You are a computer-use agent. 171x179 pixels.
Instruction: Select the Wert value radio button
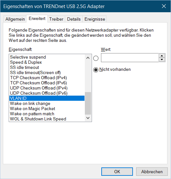(x=96, y=58)
